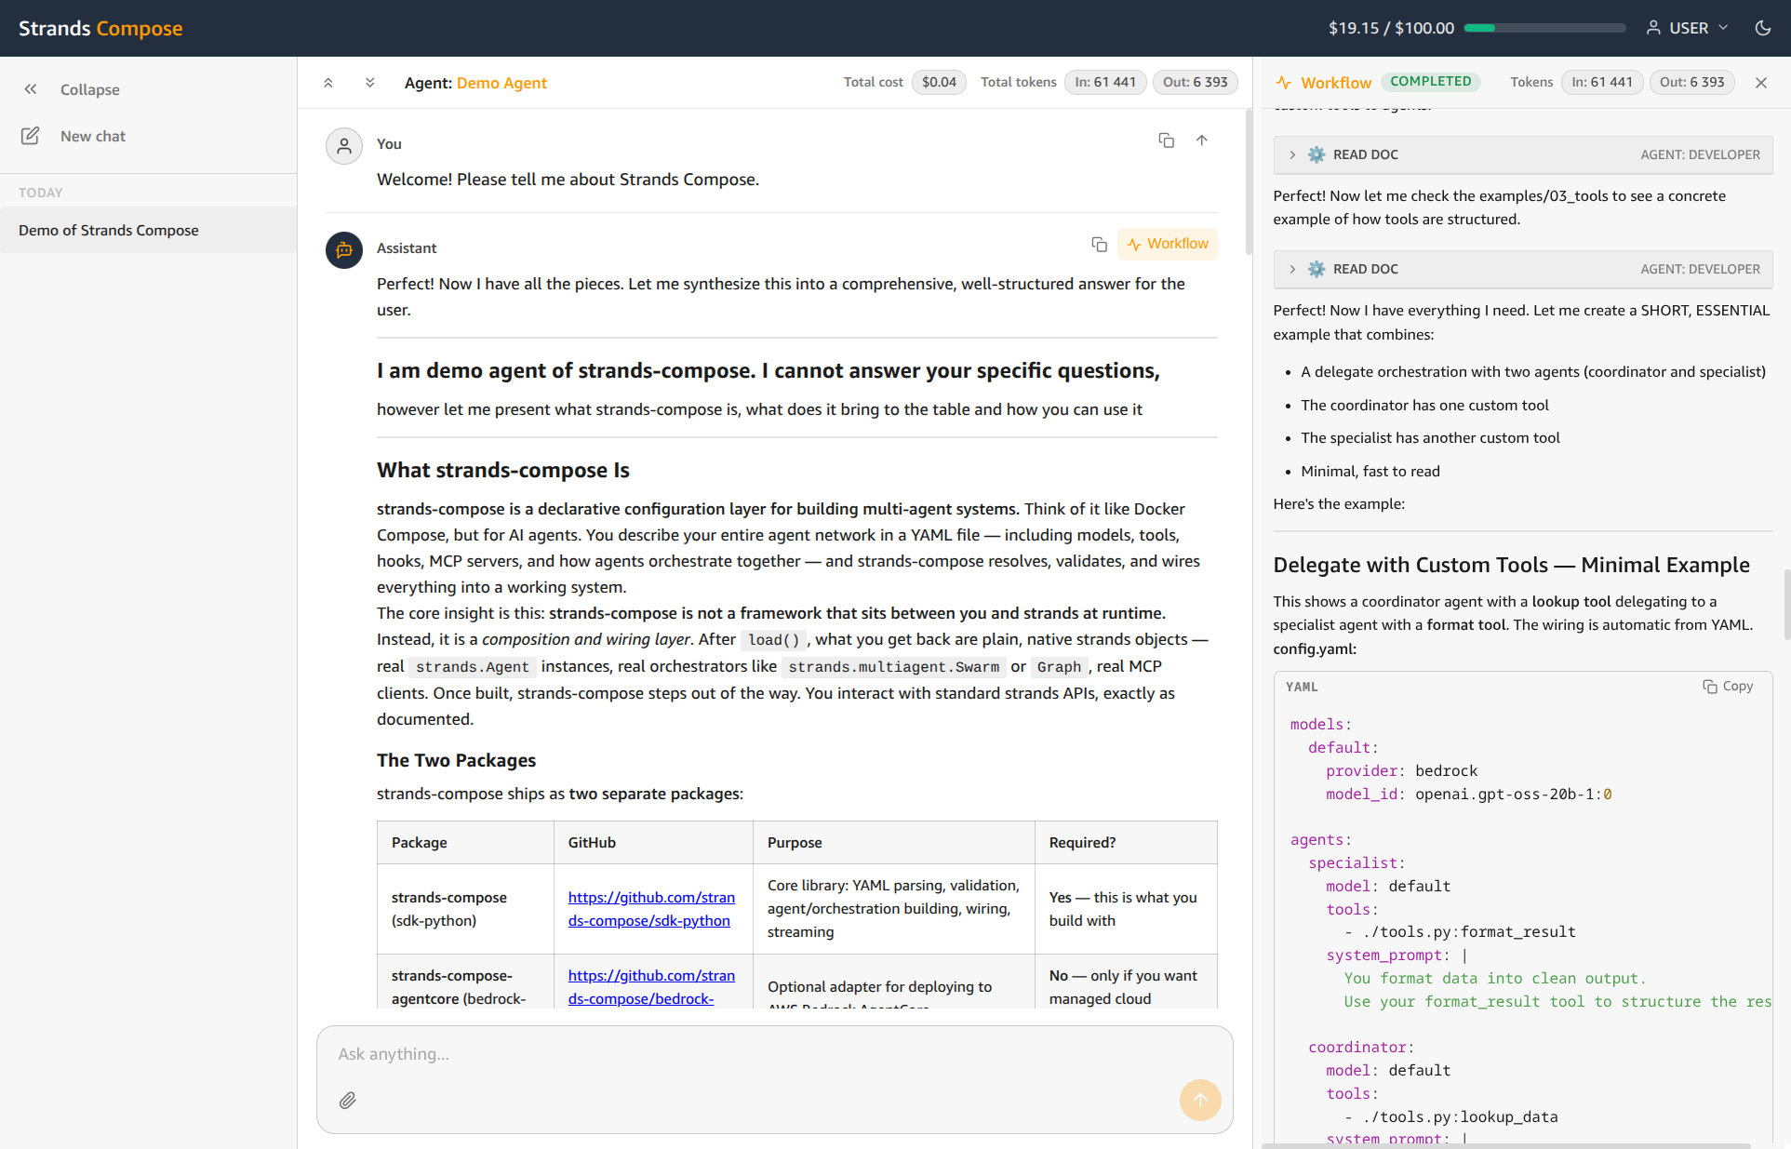Close the Workflow panel
Image resolution: width=1791 pixels, height=1149 pixels.
pyautogui.click(x=1761, y=83)
